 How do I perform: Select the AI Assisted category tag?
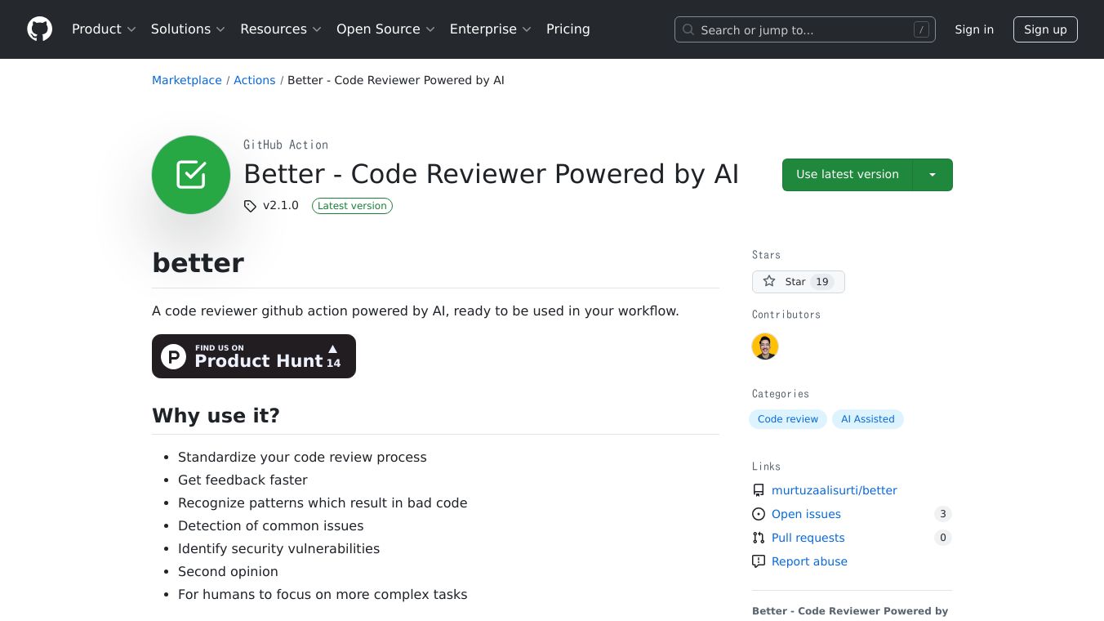tap(867, 419)
